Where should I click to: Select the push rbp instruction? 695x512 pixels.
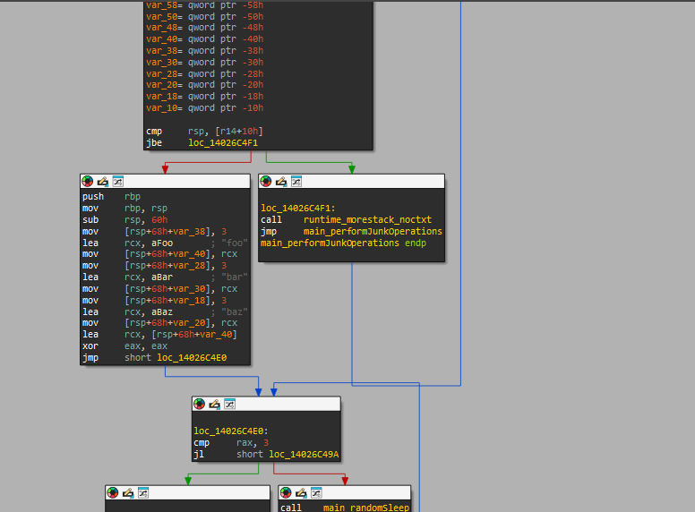click(x=111, y=196)
